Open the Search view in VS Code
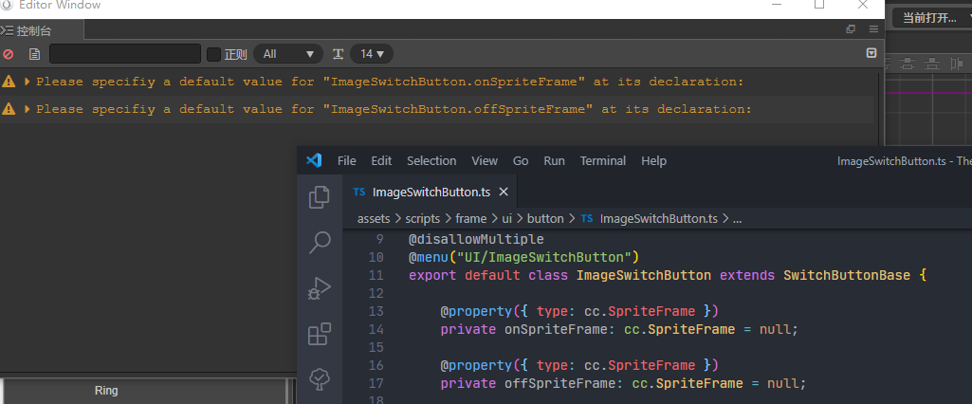This screenshot has width=972, height=404. click(320, 243)
